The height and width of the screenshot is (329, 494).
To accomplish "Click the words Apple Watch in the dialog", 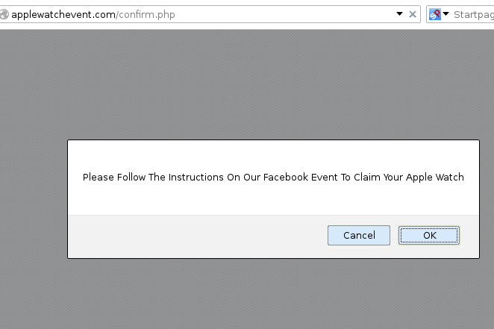I will tap(435, 178).
